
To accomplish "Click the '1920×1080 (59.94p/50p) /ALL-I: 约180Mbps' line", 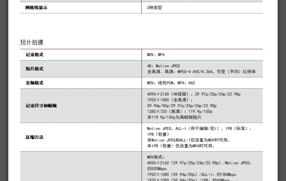I will point(192,174).
